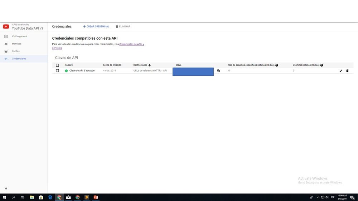Open the taskbar clock and date
Screen dimensions: 358x201
(x=342, y=197)
